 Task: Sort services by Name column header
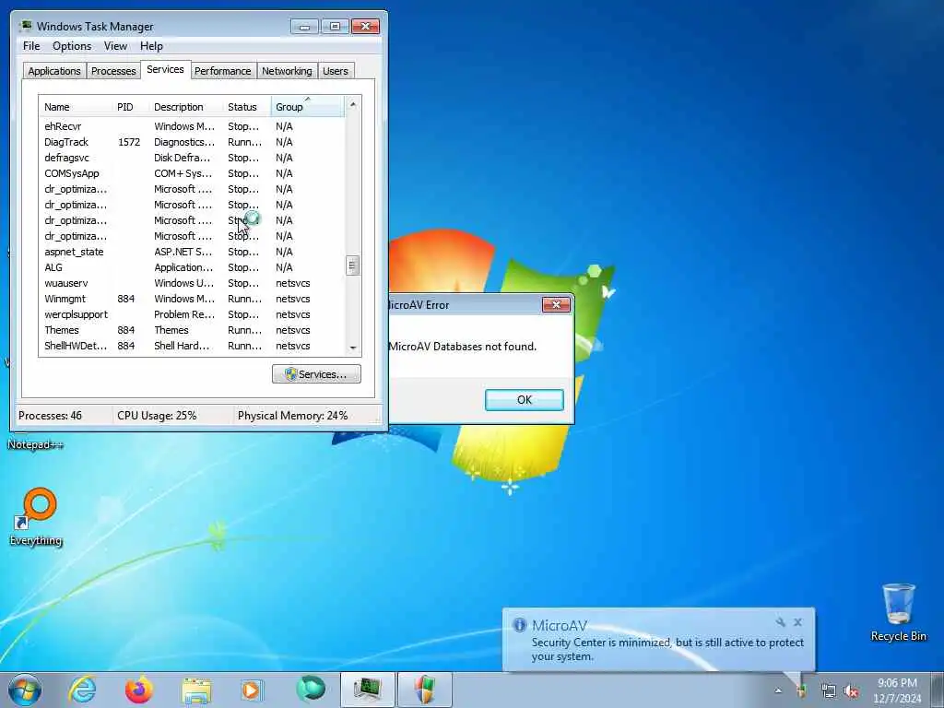76,107
